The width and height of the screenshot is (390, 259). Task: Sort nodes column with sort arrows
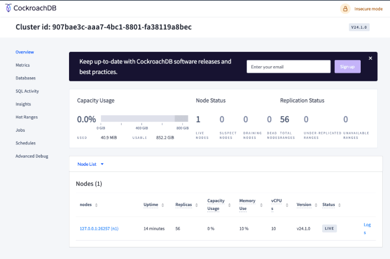pyautogui.click(x=96, y=205)
